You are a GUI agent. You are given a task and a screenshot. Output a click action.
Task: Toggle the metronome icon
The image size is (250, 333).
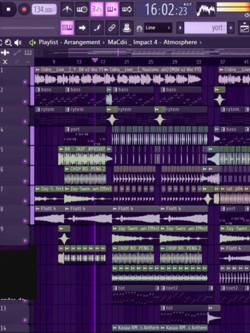[67, 9]
